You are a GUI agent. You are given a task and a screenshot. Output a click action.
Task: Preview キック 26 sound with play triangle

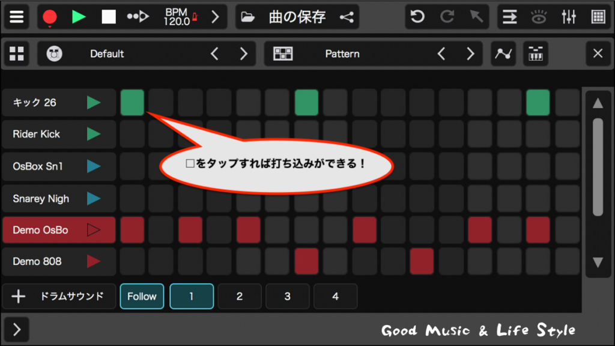(x=93, y=103)
